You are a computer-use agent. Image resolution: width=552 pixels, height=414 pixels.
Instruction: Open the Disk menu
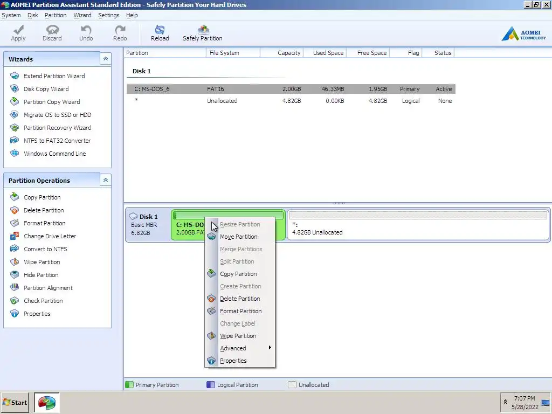(33, 15)
